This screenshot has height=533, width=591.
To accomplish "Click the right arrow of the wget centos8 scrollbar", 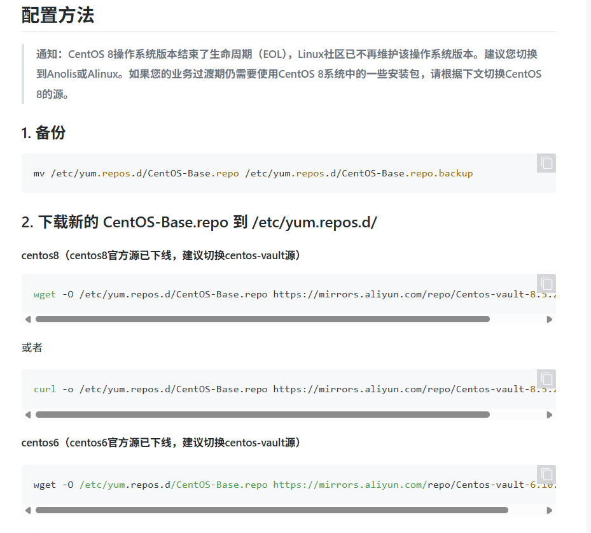I will pos(550,319).
